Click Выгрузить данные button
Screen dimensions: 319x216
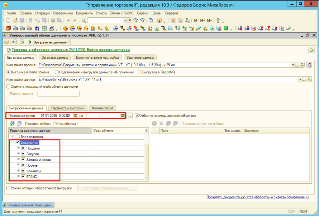(x=48, y=42)
